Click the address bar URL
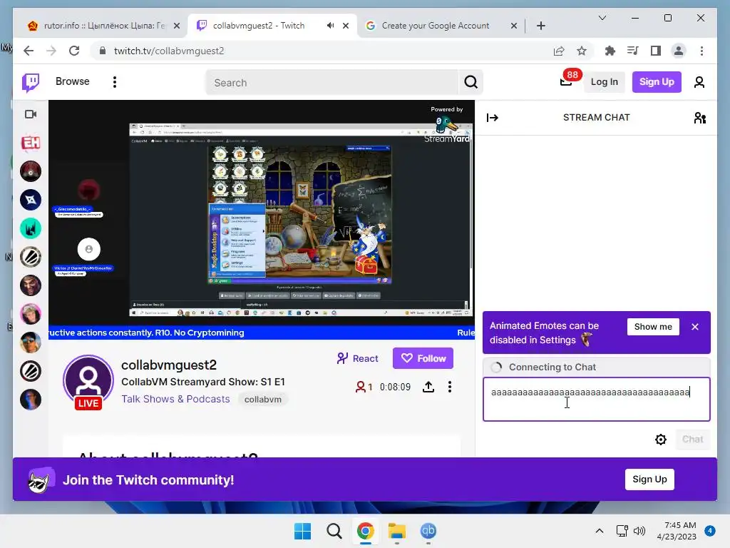The height and width of the screenshot is (548, 730). point(168,51)
